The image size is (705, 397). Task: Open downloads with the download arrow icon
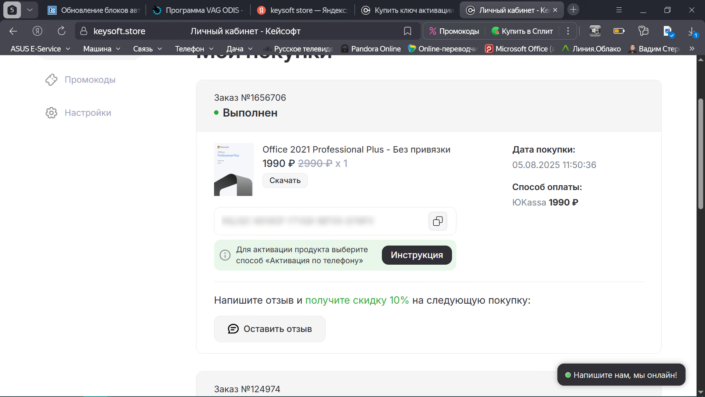(693, 32)
